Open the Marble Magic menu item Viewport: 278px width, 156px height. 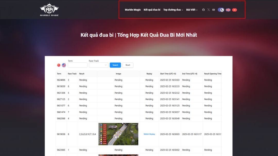pos(133,10)
